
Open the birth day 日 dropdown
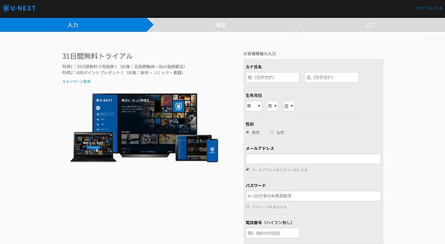(x=289, y=106)
